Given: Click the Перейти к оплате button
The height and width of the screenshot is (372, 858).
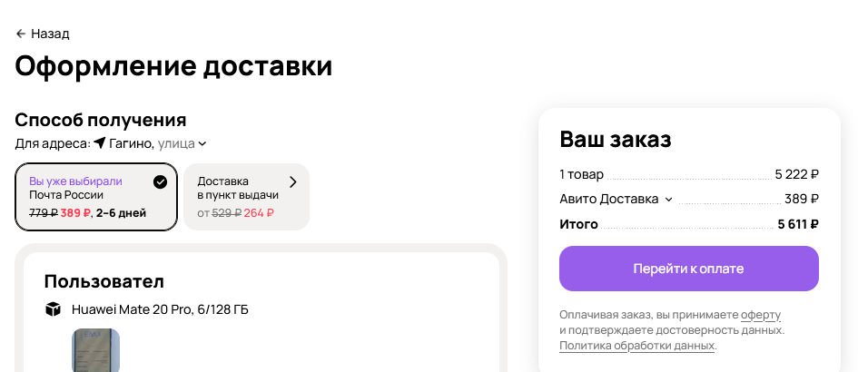Looking at the screenshot, I should point(689,269).
